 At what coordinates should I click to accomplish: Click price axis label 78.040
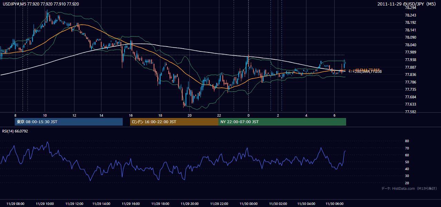(x=411, y=45)
